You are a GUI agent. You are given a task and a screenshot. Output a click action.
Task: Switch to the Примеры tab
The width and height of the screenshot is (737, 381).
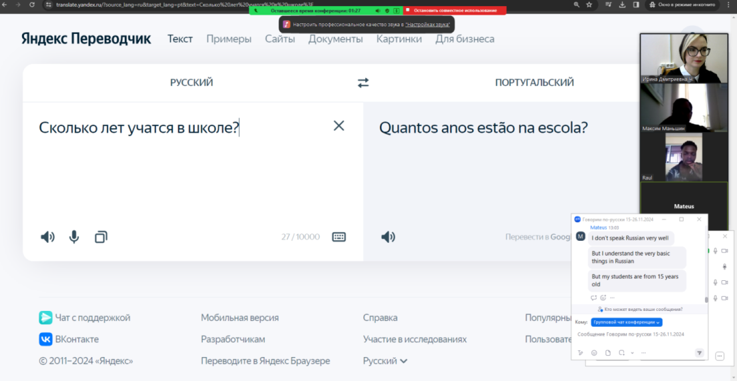pyautogui.click(x=229, y=39)
